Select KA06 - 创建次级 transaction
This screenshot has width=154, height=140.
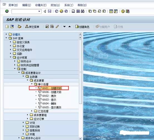[x=50, y=92]
